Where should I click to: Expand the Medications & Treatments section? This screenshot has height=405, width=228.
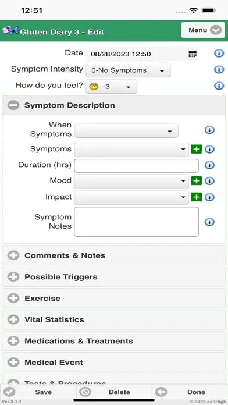[x=114, y=341]
